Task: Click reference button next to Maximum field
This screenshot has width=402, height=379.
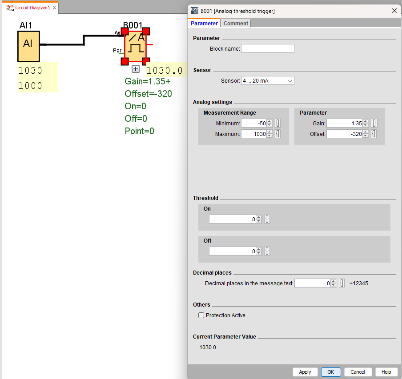Action: [x=278, y=134]
